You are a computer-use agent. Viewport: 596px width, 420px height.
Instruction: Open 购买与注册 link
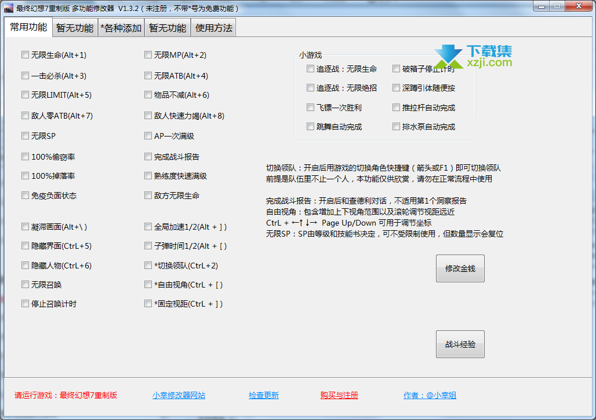[339, 395]
